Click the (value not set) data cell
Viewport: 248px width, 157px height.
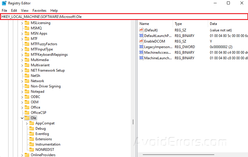[x=221, y=30]
